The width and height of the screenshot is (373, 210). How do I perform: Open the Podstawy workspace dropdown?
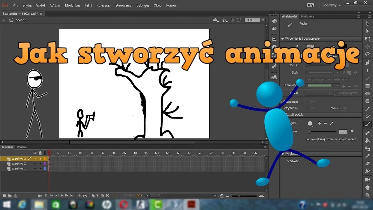point(331,5)
